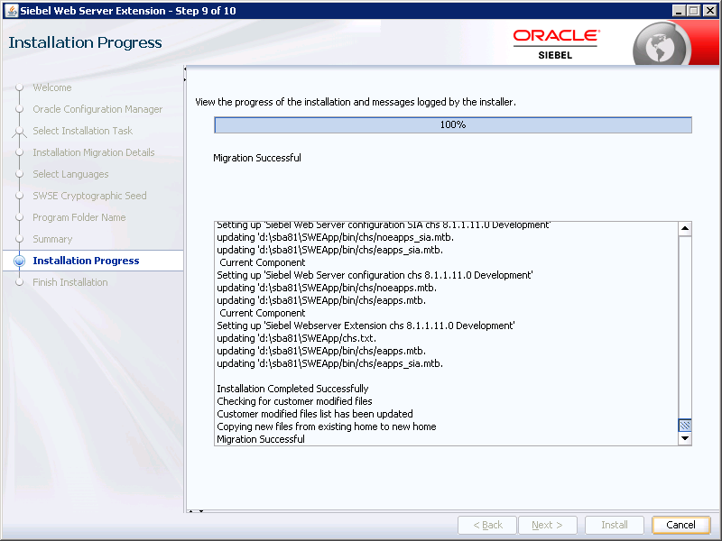Click the Cancel button

[x=680, y=525]
